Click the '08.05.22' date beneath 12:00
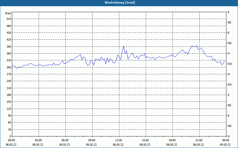 (118, 145)
